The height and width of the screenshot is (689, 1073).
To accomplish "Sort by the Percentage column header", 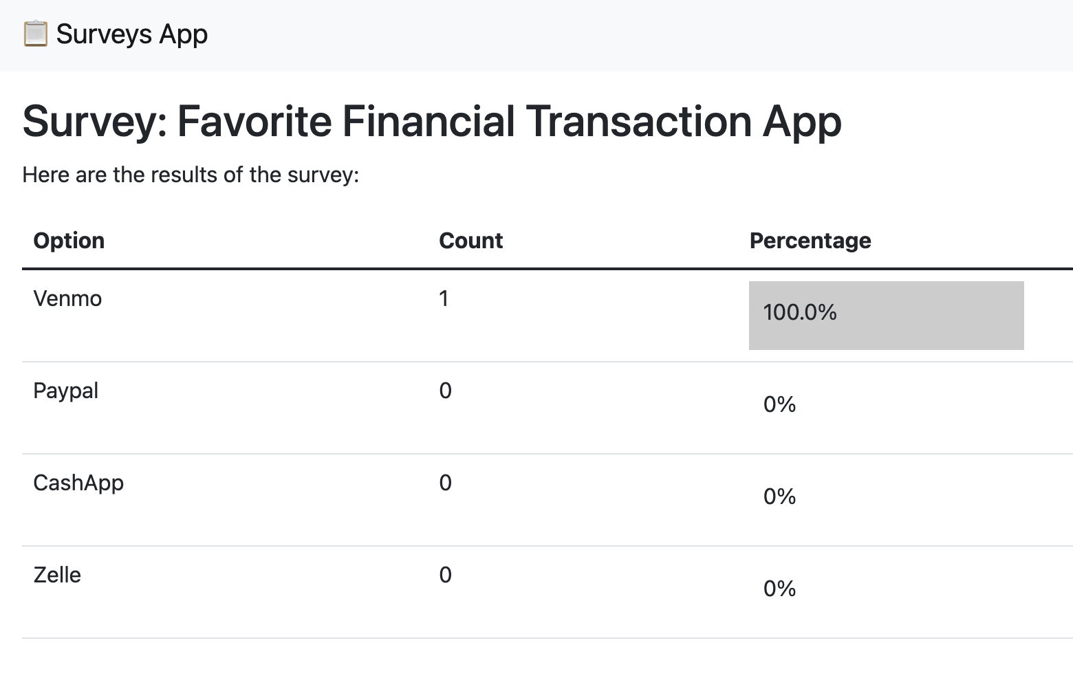I will click(x=810, y=240).
